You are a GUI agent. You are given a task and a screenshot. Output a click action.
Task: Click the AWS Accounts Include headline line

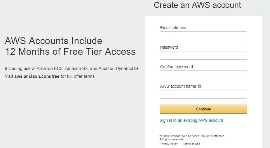click(x=53, y=41)
